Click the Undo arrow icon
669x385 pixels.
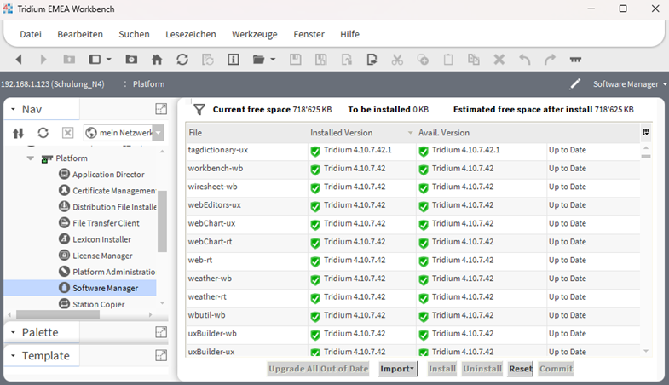[x=525, y=60]
